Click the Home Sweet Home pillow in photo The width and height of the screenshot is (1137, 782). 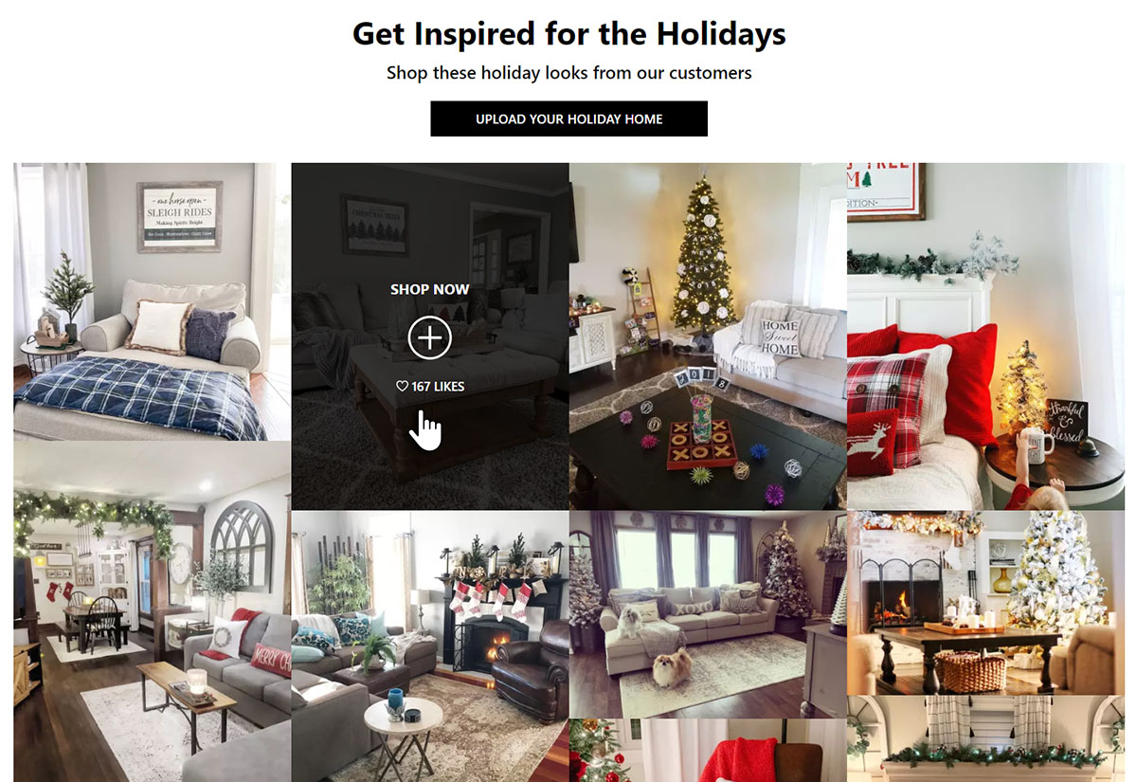click(x=781, y=337)
